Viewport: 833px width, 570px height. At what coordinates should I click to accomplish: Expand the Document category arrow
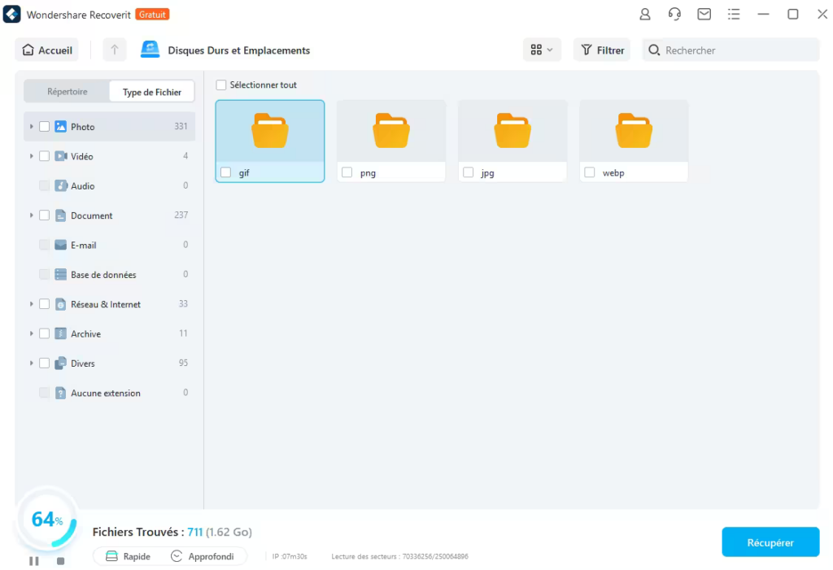[x=32, y=215]
